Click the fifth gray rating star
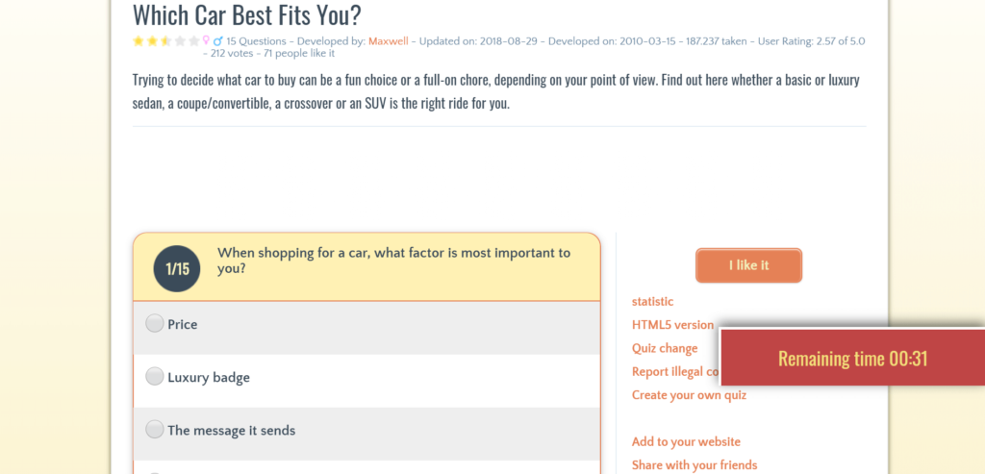This screenshot has width=985, height=474. [x=193, y=41]
